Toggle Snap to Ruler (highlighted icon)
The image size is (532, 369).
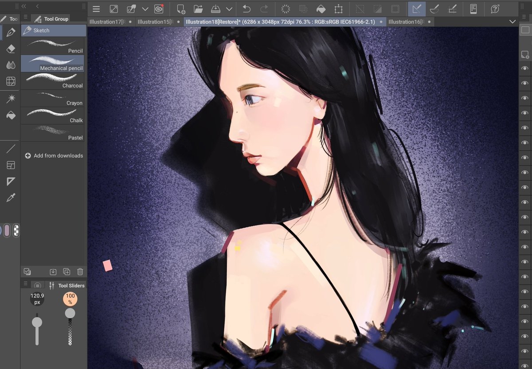[x=416, y=9]
